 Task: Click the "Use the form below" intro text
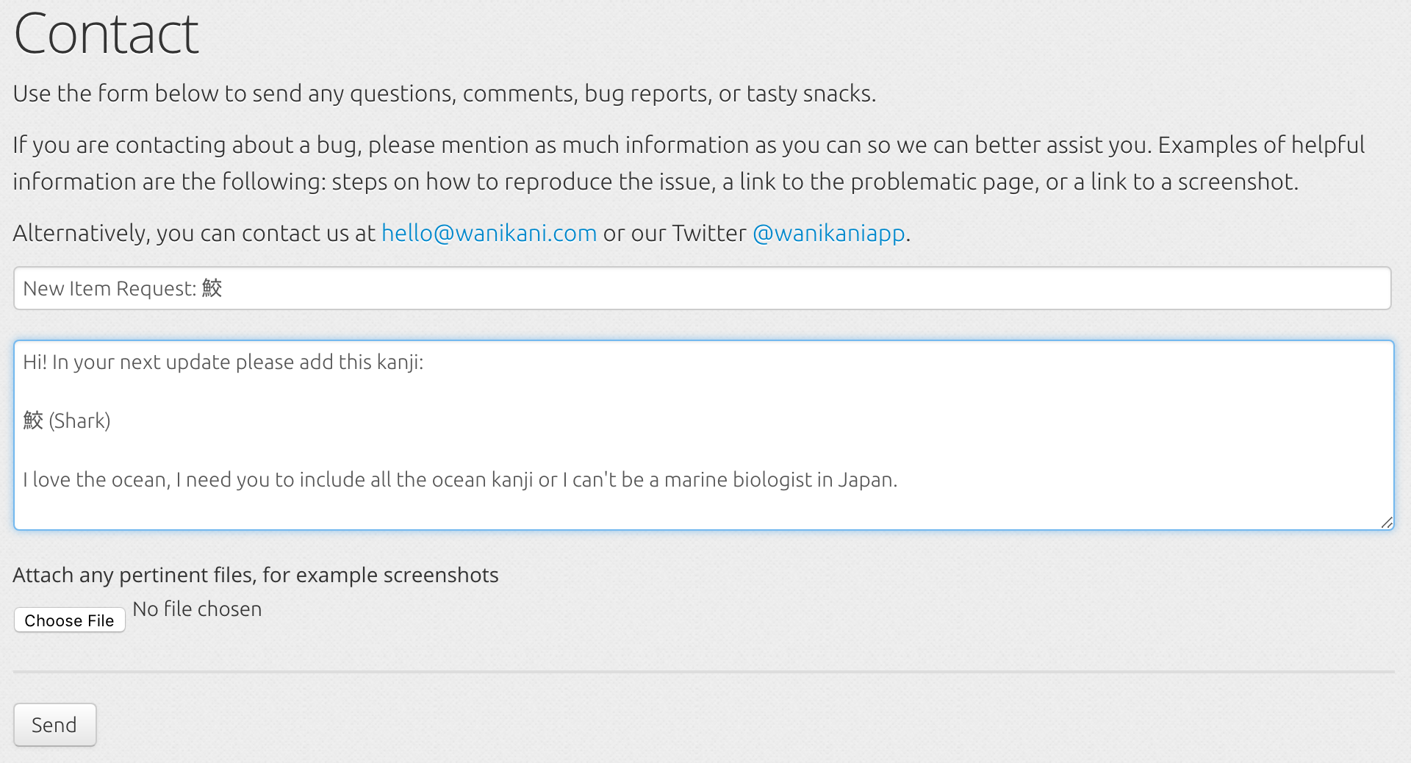(445, 94)
